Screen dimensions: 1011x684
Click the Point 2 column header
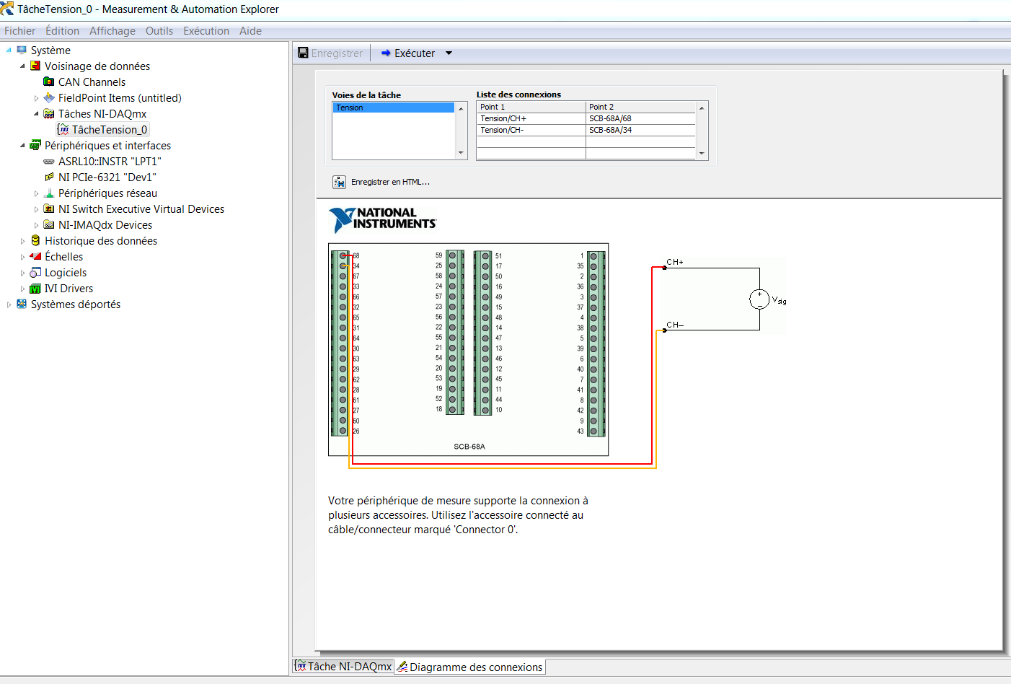coord(641,107)
